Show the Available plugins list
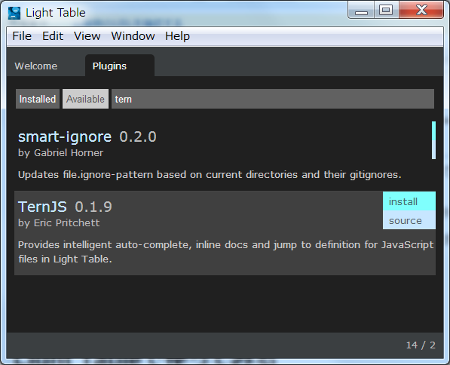The width and height of the screenshot is (450, 365). (85, 99)
